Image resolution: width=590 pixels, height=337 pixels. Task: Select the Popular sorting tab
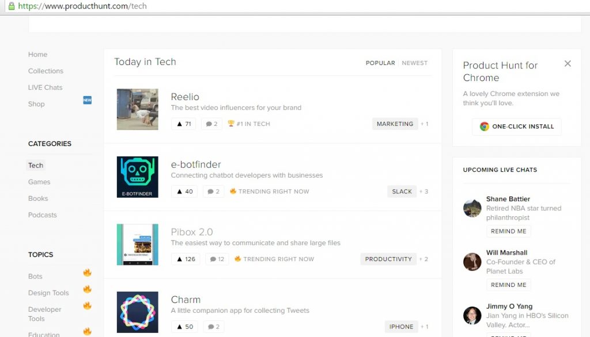tap(380, 63)
